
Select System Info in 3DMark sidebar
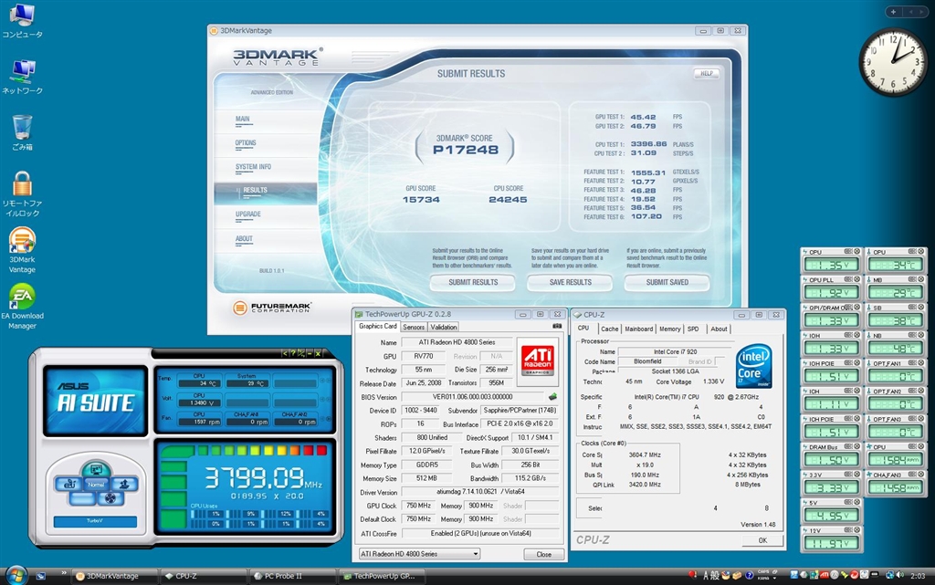(253, 167)
